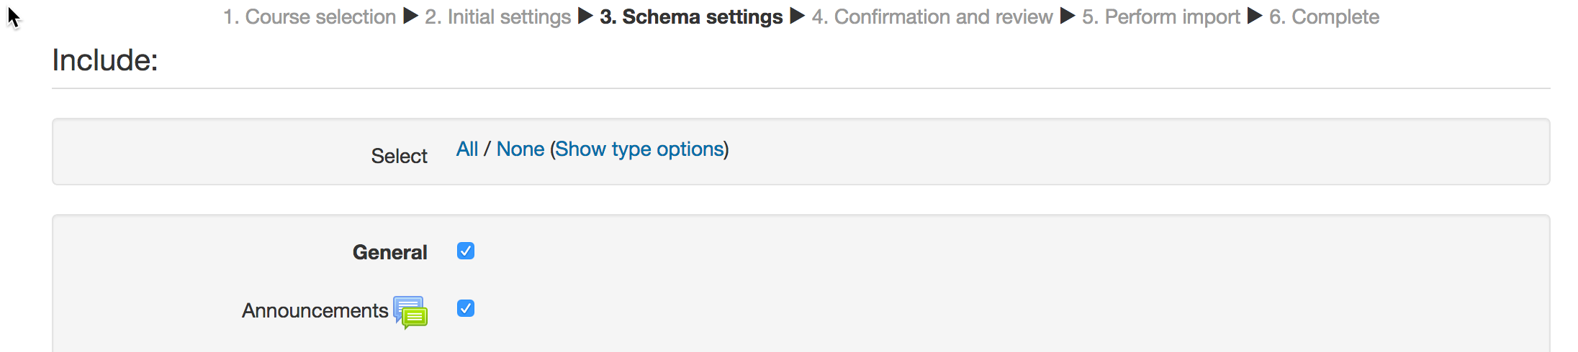The width and height of the screenshot is (1578, 352).
Task: Go to step 4 Confirmation and review
Action: [x=932, y=17]
